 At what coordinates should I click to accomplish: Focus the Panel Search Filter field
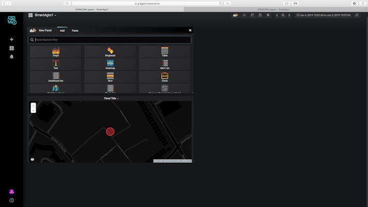[x=110, y=40]
